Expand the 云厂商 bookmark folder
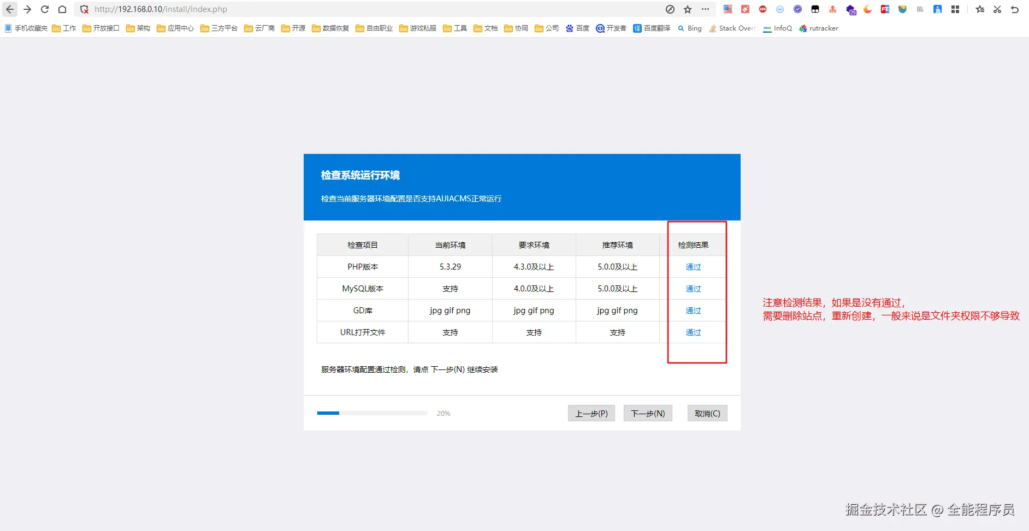The width and height of the screenshot is (1029, 531). tap(259, 28)
